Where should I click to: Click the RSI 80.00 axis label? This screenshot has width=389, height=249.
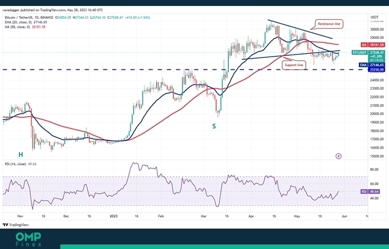(x=375, y=169)
